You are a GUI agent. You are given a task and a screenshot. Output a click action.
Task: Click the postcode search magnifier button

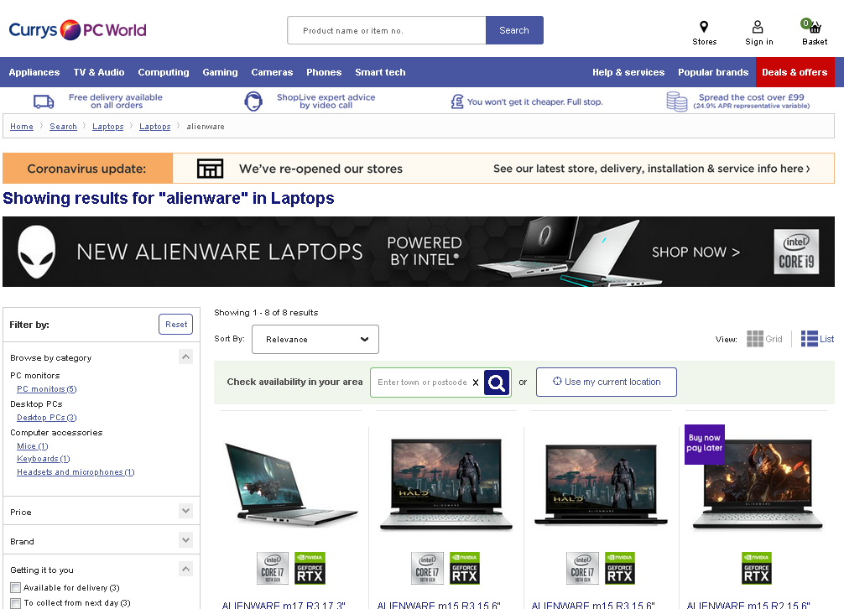497,383
